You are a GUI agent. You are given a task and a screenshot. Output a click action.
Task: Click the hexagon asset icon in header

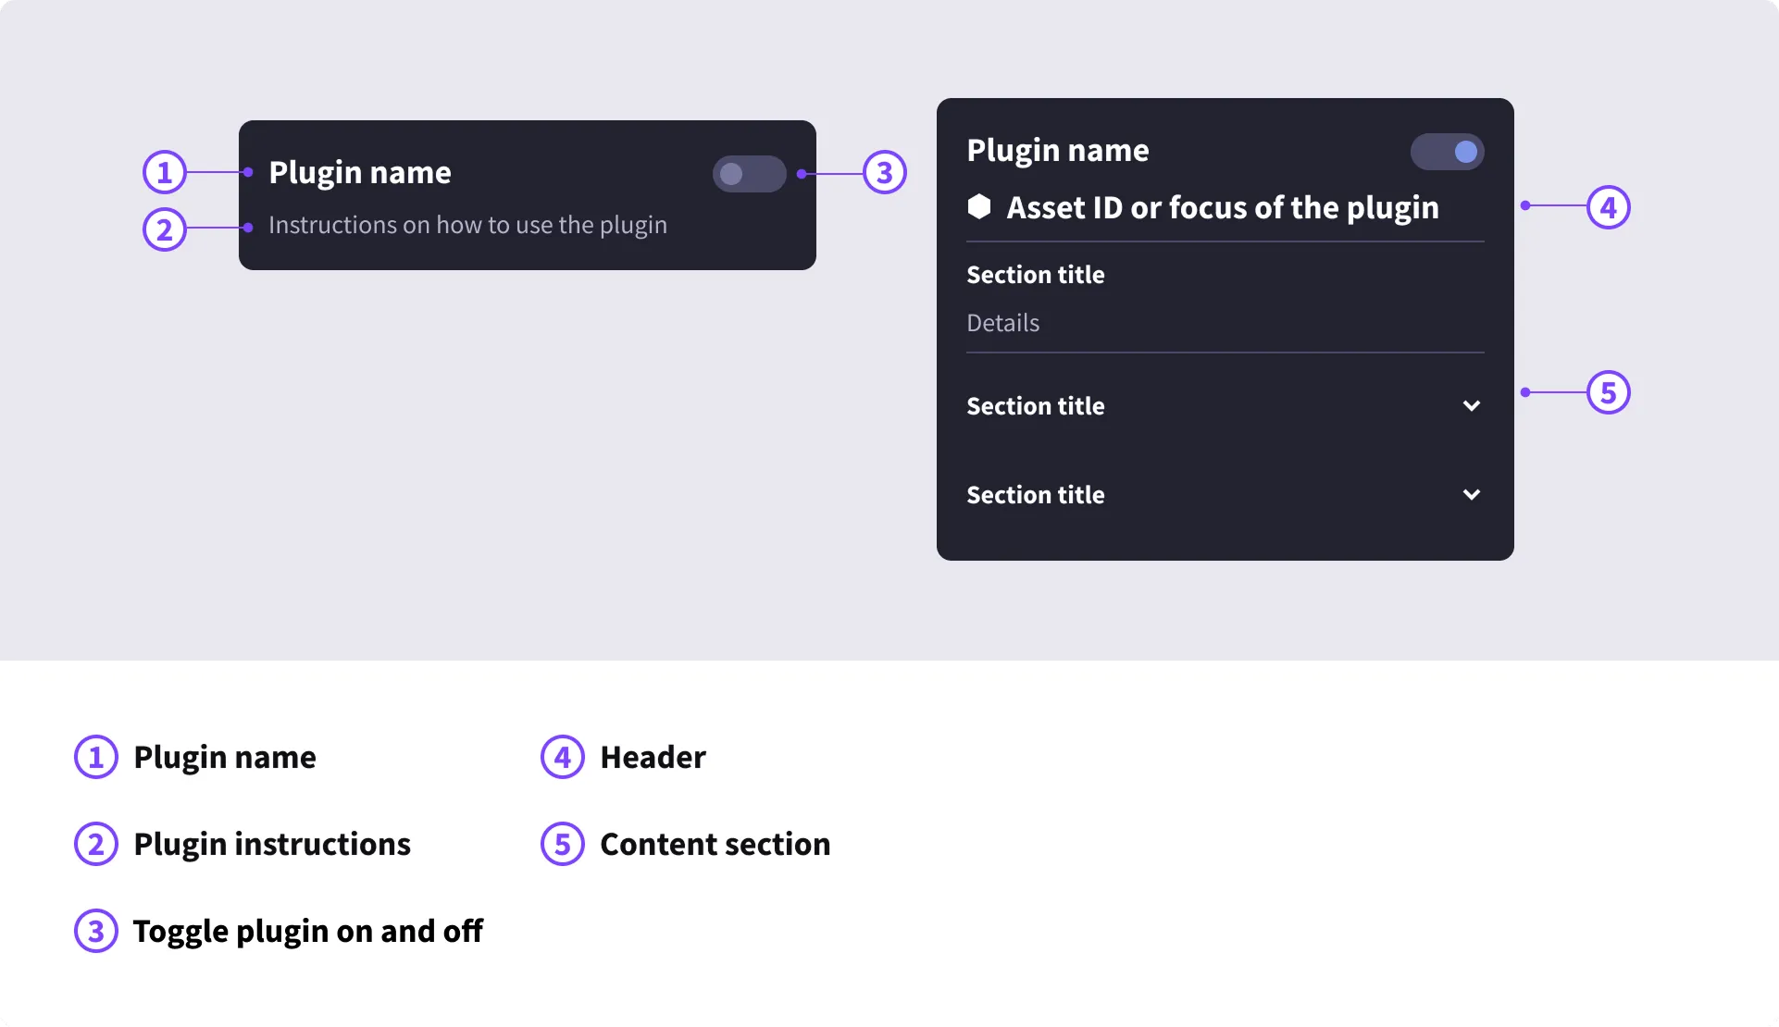pos(979,206)
